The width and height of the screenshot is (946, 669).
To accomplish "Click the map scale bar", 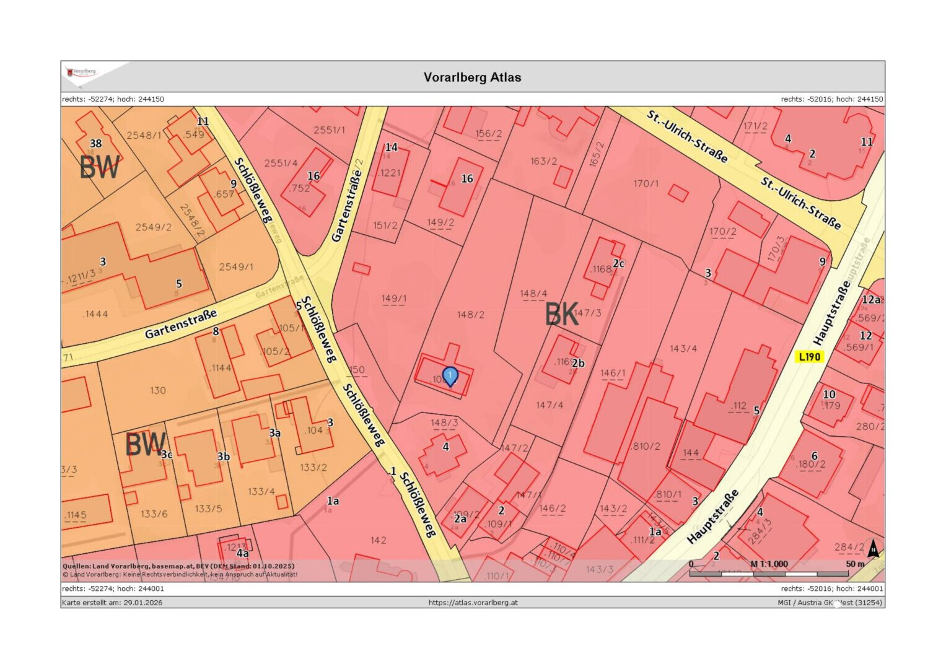I will [x=768, y=574].
